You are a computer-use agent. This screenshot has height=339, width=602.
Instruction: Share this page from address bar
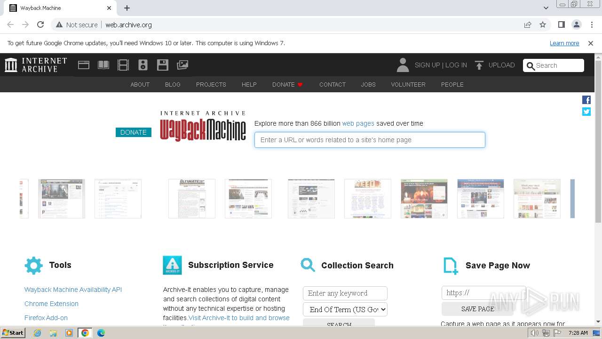click(x=528, y=24)
